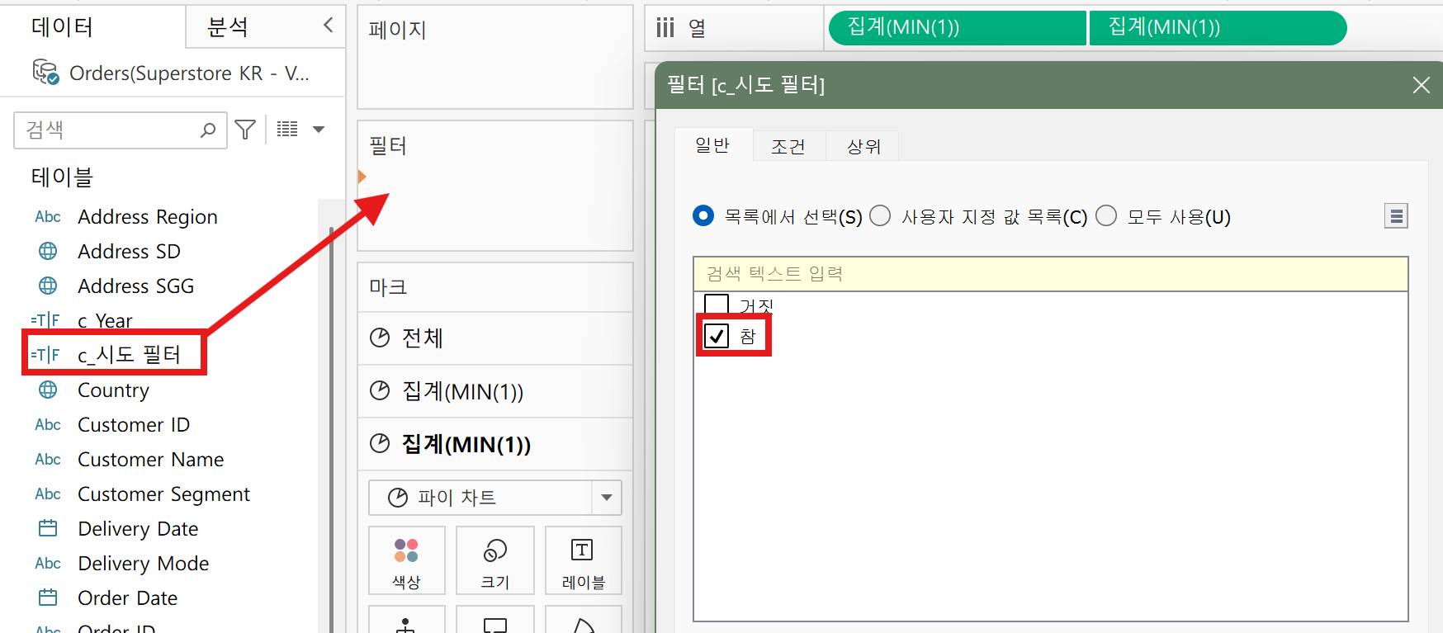
Task: Expand the view options dropdown arrow
Action: [319, 130]
